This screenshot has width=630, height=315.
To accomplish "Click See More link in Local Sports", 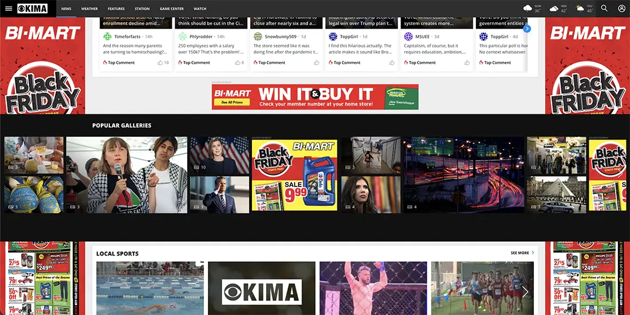I will click(522, 253).
